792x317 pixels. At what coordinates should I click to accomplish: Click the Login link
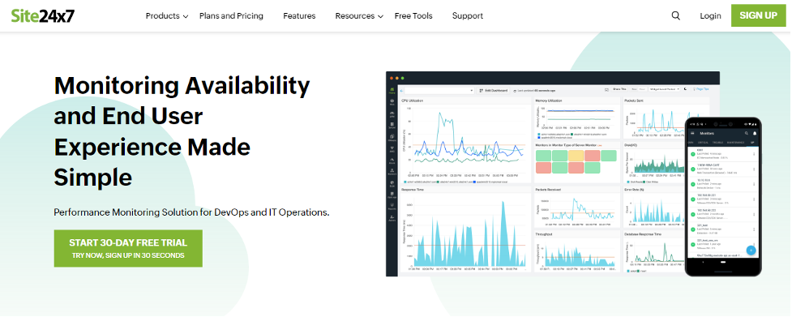coord(710,15)
